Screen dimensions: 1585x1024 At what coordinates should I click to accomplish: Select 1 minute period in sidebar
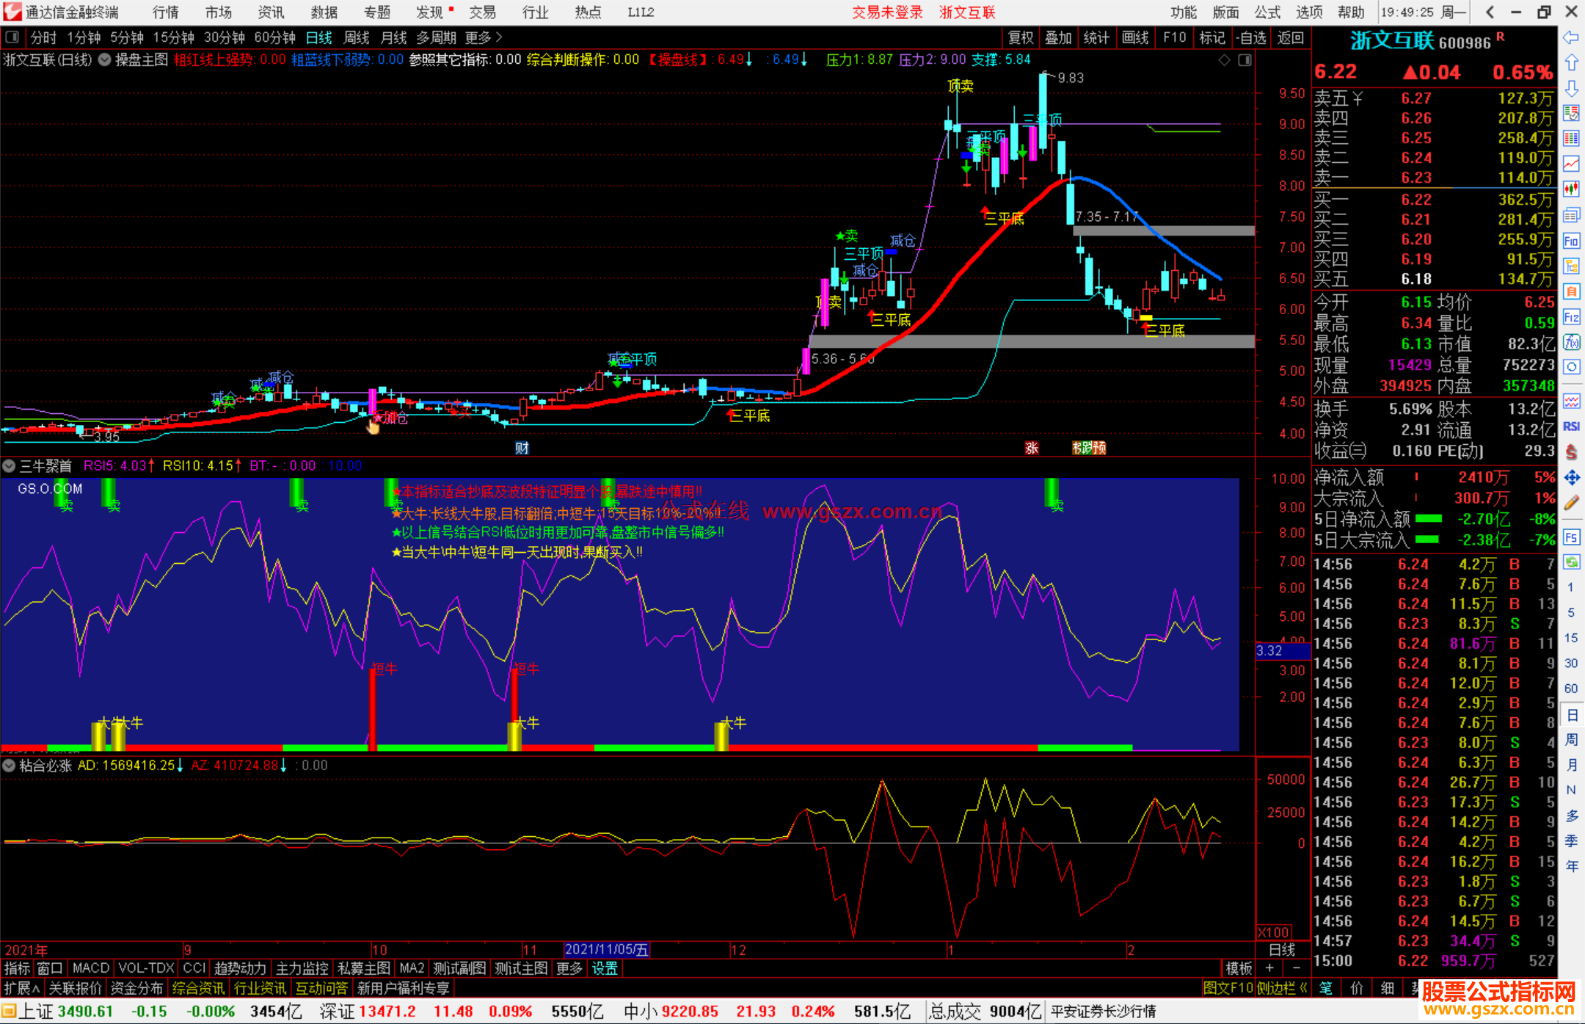[x=1571, y=587]
